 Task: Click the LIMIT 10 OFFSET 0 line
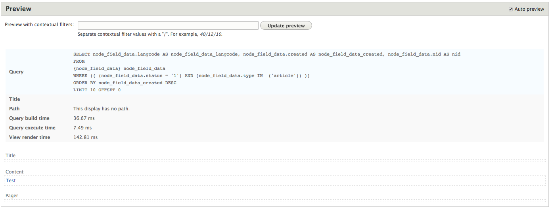coord(97,90)
